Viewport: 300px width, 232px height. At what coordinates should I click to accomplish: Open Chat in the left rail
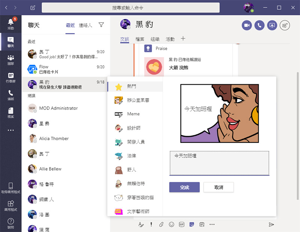(11, 42)
